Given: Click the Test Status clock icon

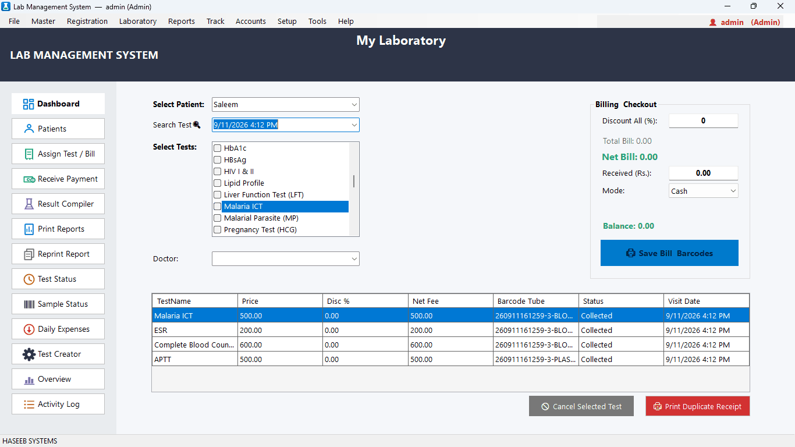Looking at the screenshot, I should click(x=29, y=279).
